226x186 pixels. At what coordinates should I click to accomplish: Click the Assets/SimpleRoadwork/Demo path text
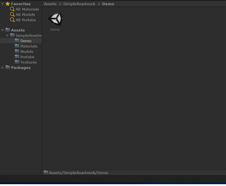[78, 173]
